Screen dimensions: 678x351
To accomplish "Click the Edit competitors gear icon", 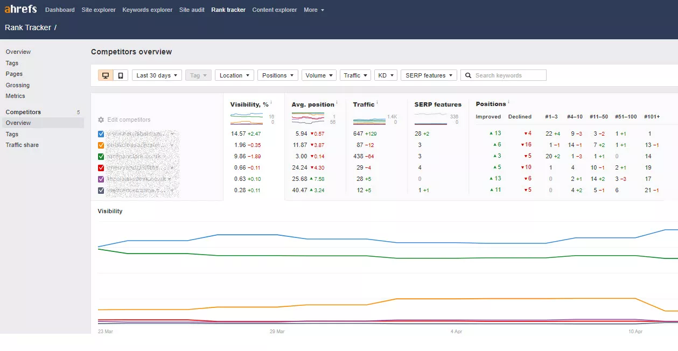I will coord(101,120).
